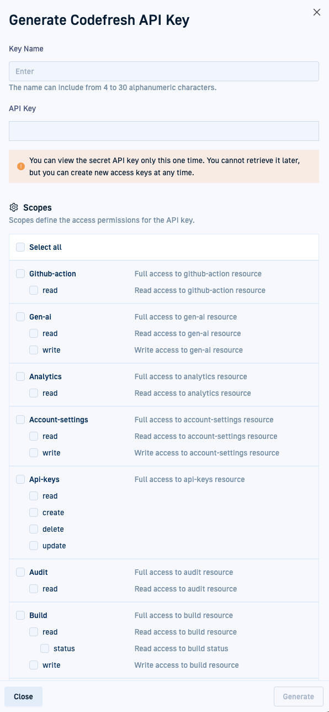Enable the Audit read checkbox
The width and height of the screenshot is (329, 712).
point(34,589)
